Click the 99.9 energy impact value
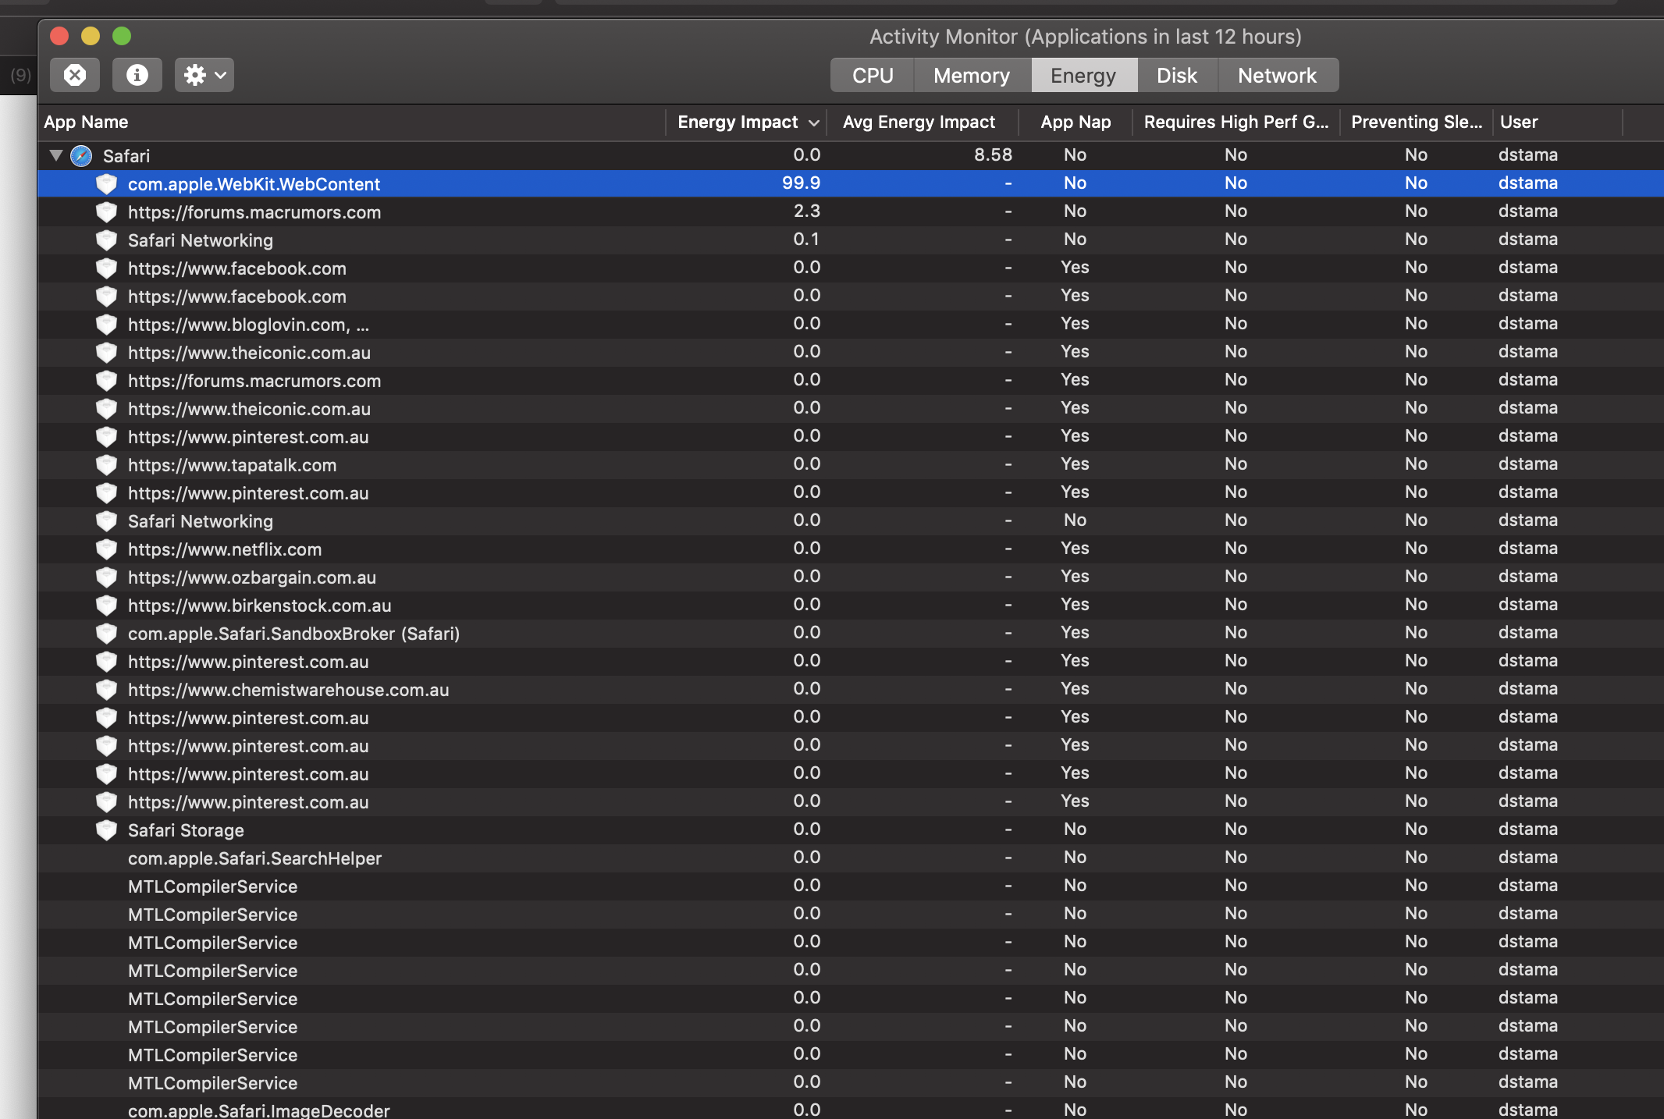The height and width of the screenshot is (1119, 1664). [801, 183]
